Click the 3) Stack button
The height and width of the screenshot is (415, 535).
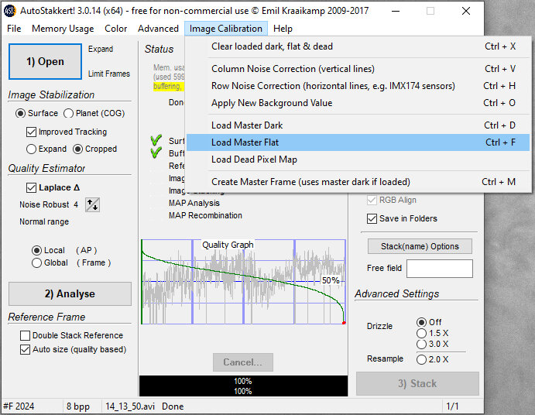(417, 383)
